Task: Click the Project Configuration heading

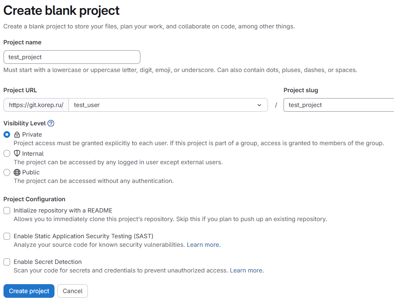Action: 34,199
